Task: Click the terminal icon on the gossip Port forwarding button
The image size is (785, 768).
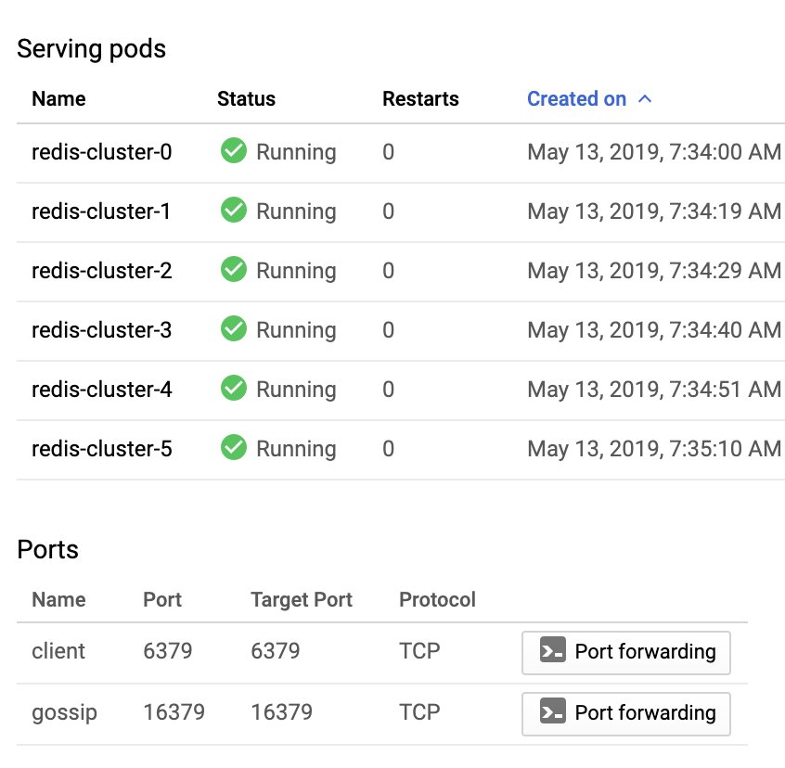Action: click(x=553, y=712)
